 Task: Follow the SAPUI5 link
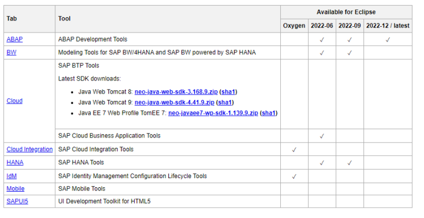(17, 201)
